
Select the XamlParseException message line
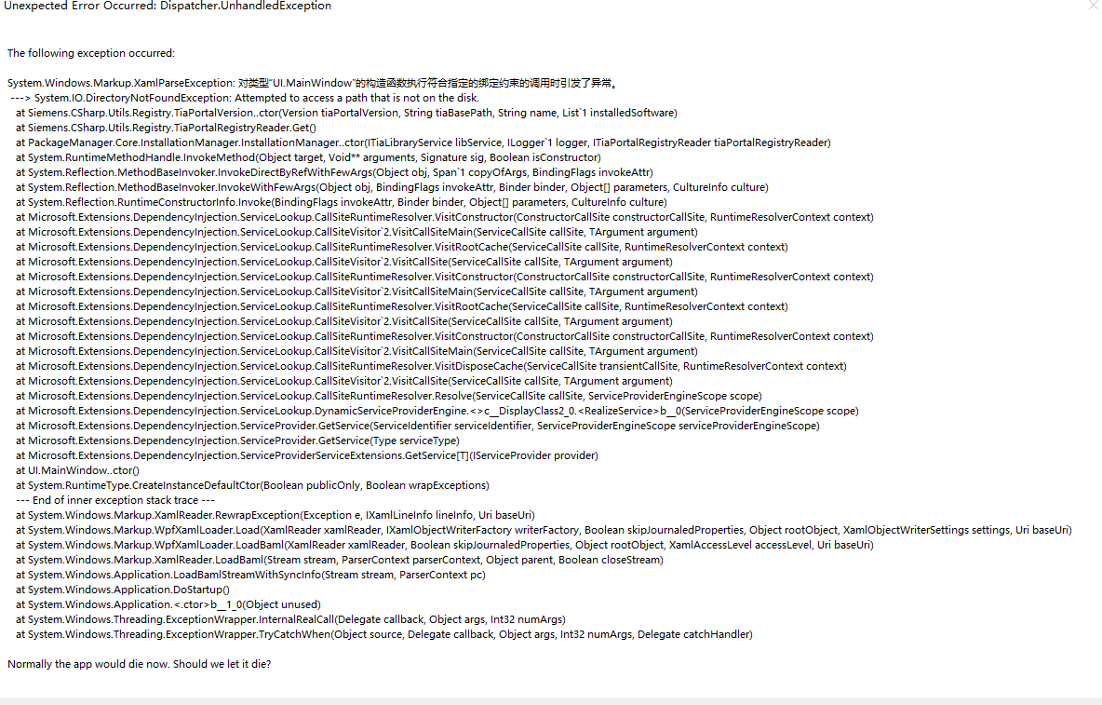click(314, 83)
